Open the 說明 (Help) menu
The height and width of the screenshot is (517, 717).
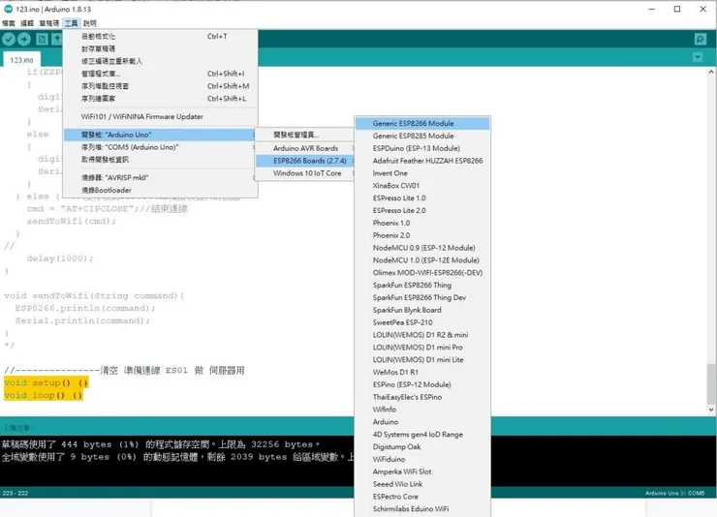coord(89,23)
